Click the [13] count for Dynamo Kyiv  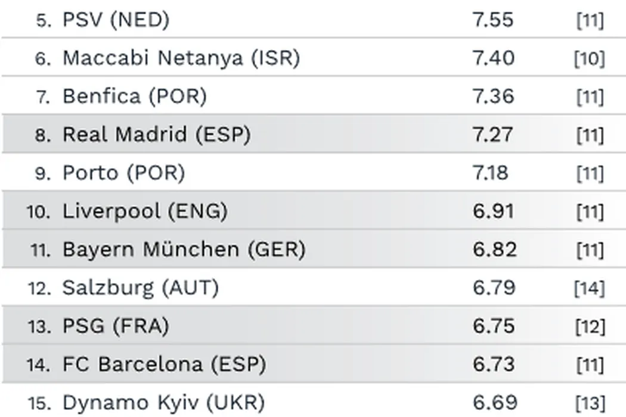589,403
